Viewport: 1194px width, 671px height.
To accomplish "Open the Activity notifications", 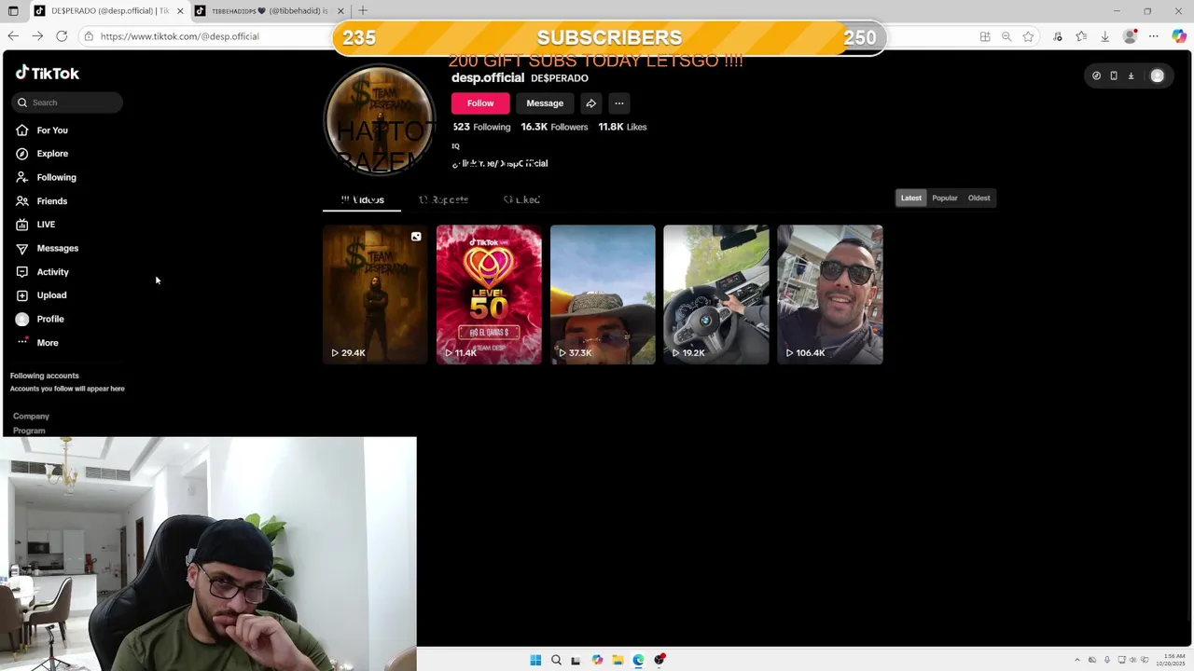I will tap(52, 272).
